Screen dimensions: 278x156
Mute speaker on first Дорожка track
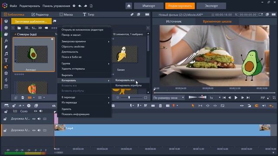click(39, 119)
